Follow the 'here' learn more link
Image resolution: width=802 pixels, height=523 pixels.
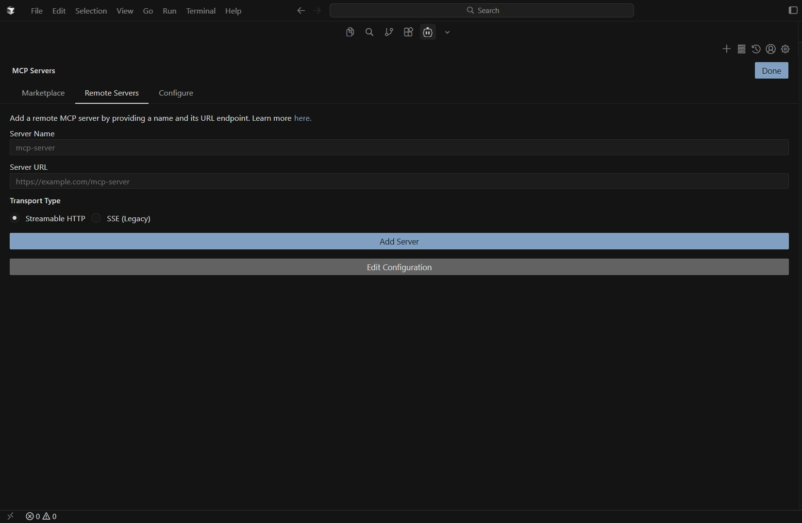(302, 118)
